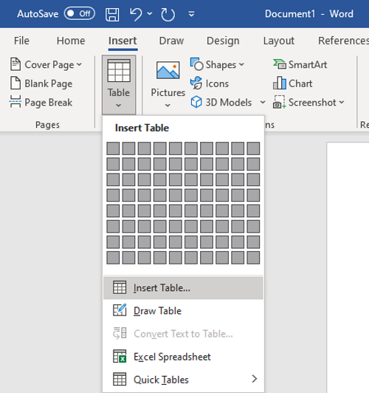Click the top-left cell of table grid
Screen dimensions: 369x393
pyautogui.click(x=113, y=148)
